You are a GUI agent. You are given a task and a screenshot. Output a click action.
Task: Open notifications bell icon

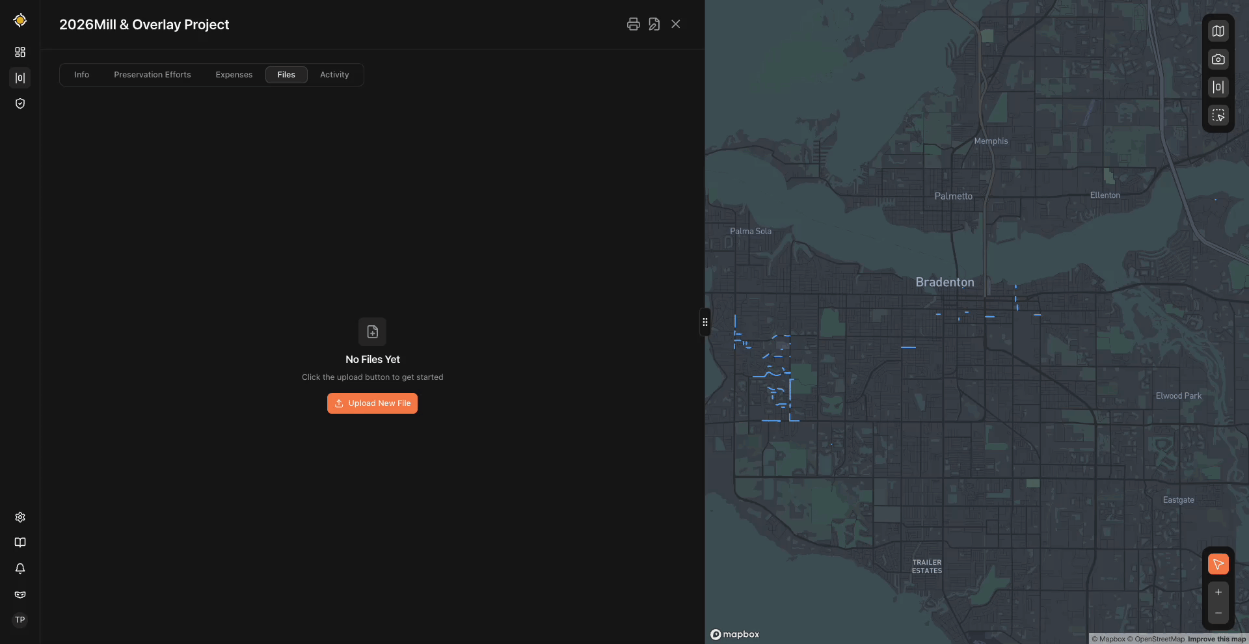pyautogui.click(x=20, y=569)
